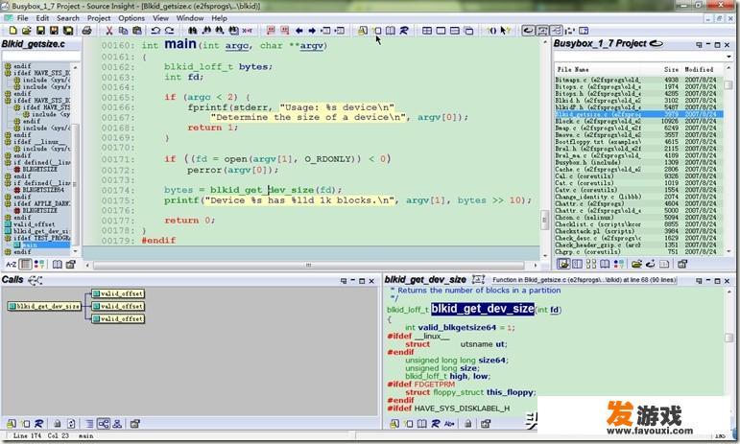
Task: Click the Paste clipboard icon
Action: coord(137,31)
